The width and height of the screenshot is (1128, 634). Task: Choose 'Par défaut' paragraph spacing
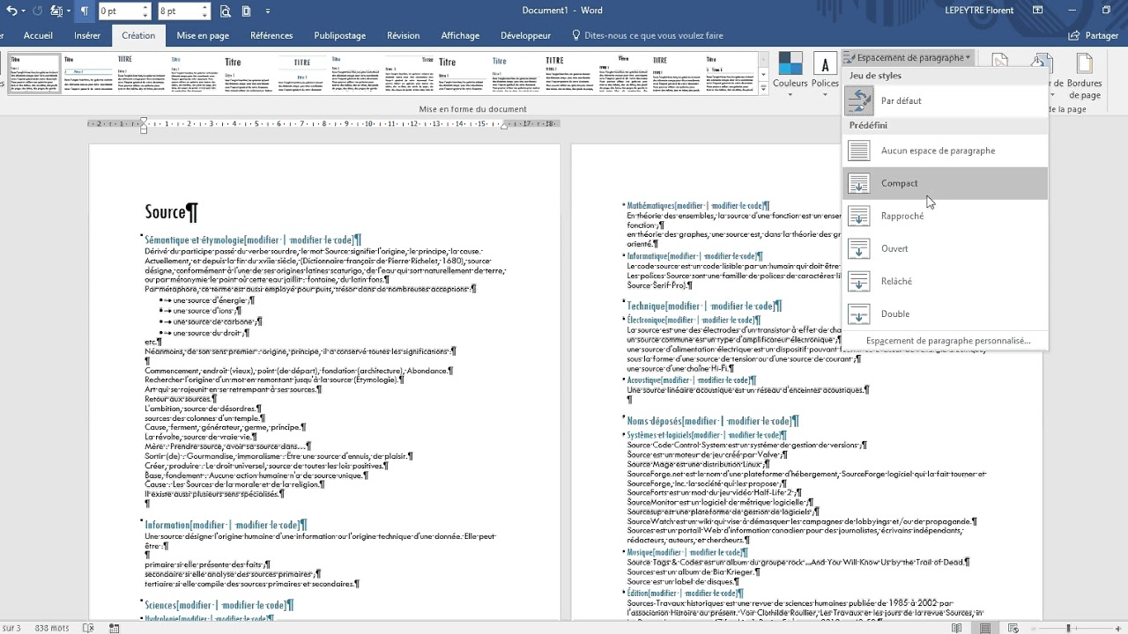pyautogui.click(x=945, y=101)
